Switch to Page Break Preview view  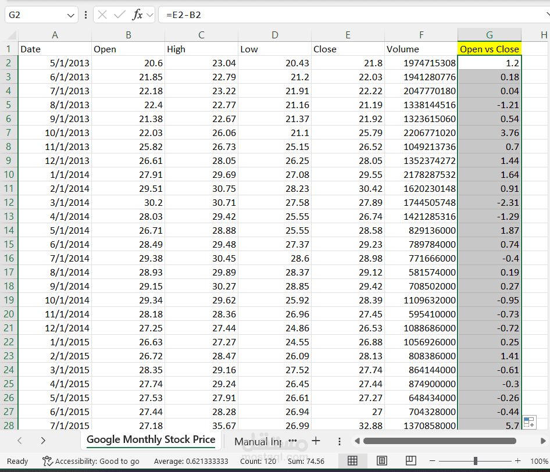pyautogui.click(x=411, y=461)
